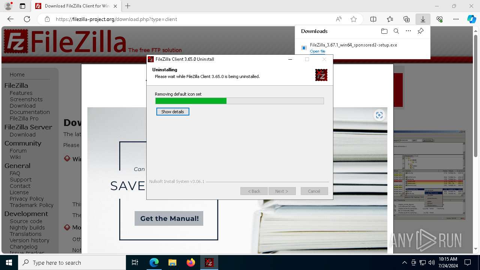Open File Explorer from the taskbar
The height and width of the screenshot is (270, 480).
172,262
